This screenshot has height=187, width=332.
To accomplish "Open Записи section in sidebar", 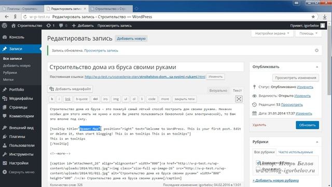I will (x=21, y=49).
